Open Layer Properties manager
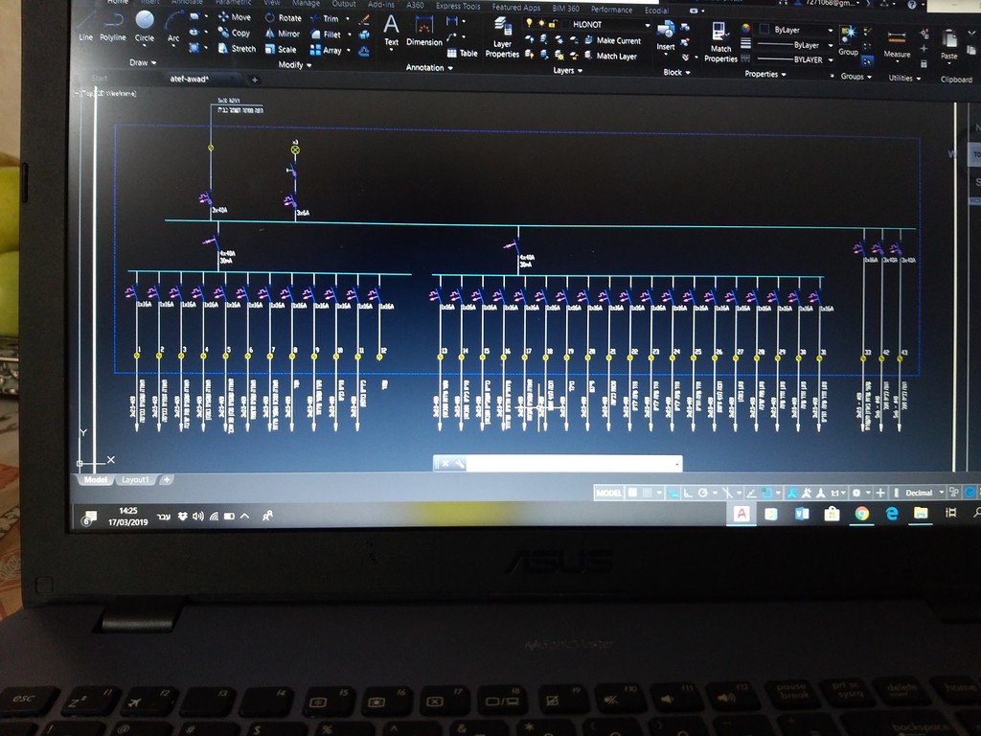981x736 pixels. click(502, 37)
